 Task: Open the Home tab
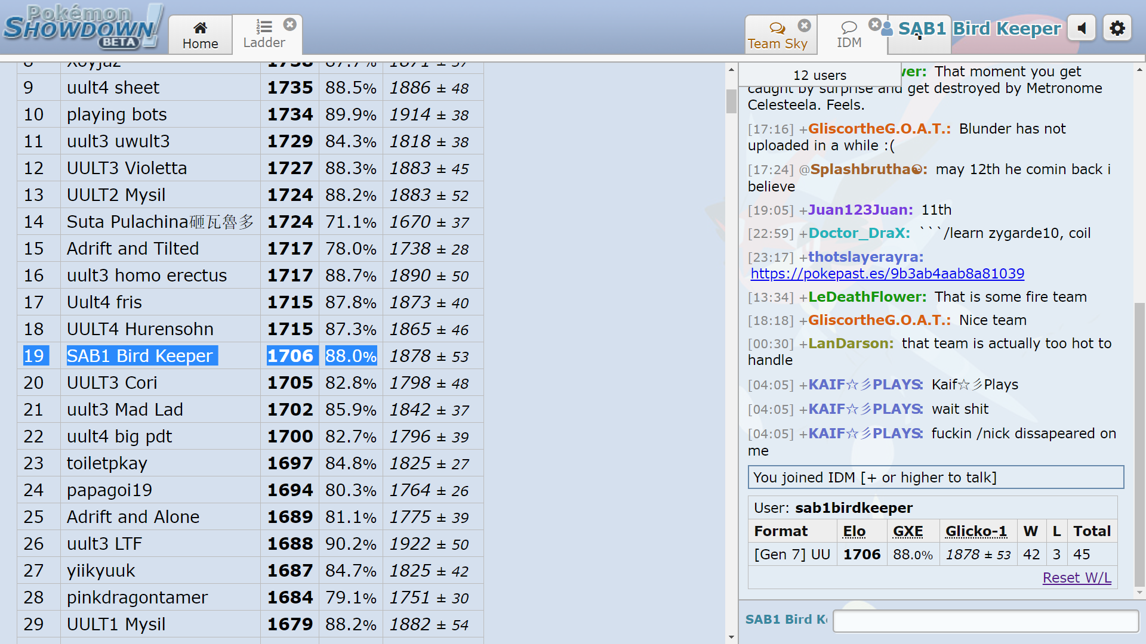[200, 35]
